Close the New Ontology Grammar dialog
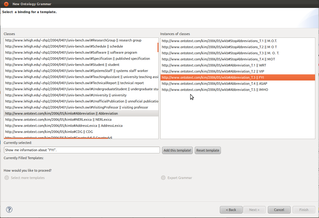Image resolution: width=319 pixels, height=218 pixels. pyautogui.click(x=6, y=4)
